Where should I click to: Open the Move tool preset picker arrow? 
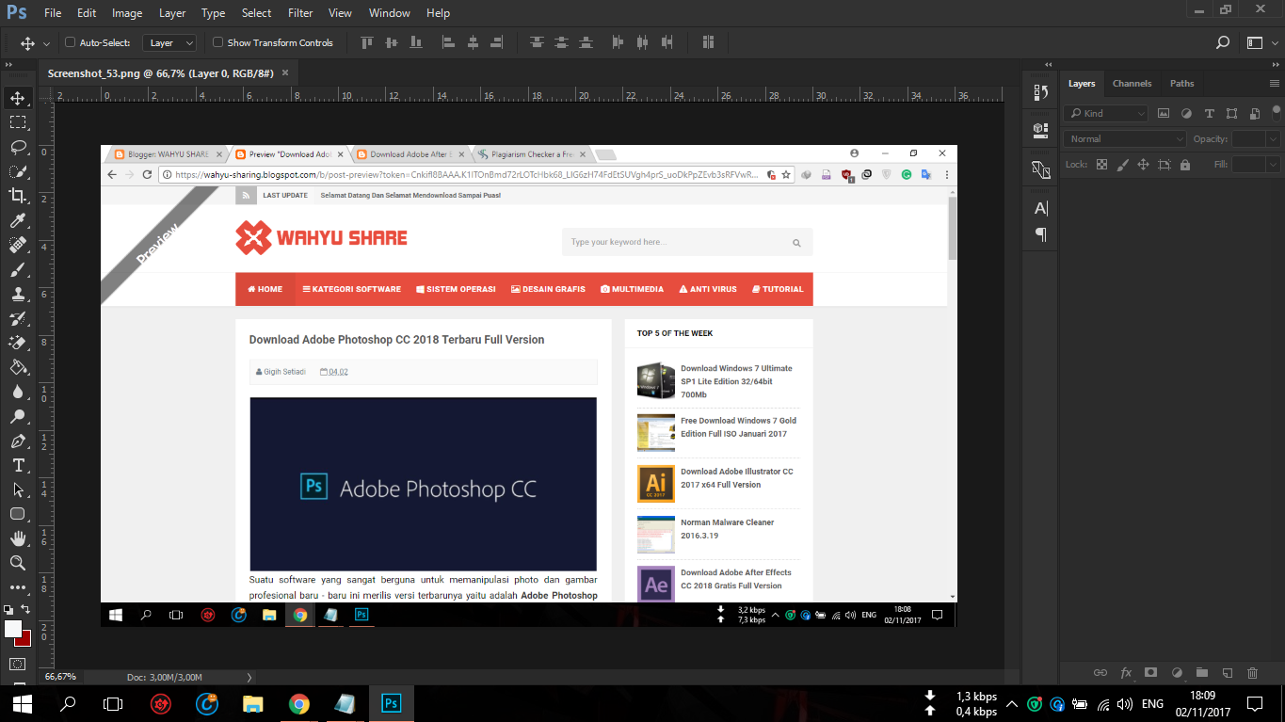coord(45,43)
